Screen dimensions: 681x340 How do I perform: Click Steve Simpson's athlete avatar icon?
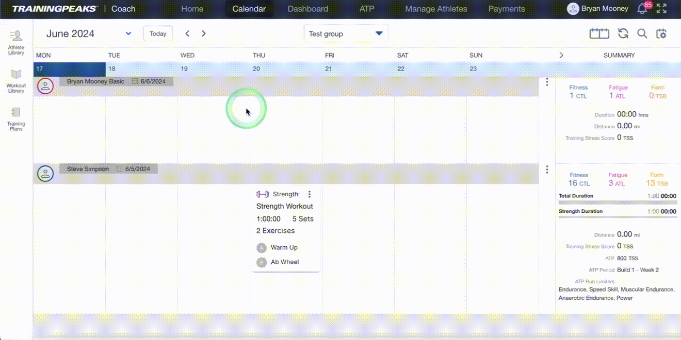point(45,174)
